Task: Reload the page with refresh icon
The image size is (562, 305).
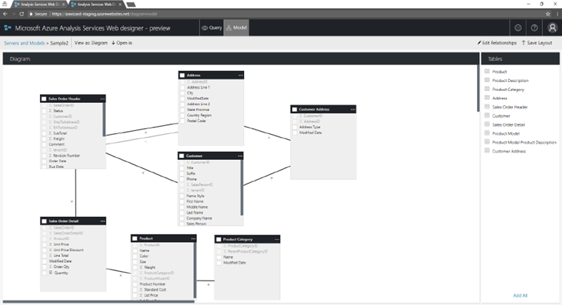Action: pyautogui.click(x=21, y=13)
